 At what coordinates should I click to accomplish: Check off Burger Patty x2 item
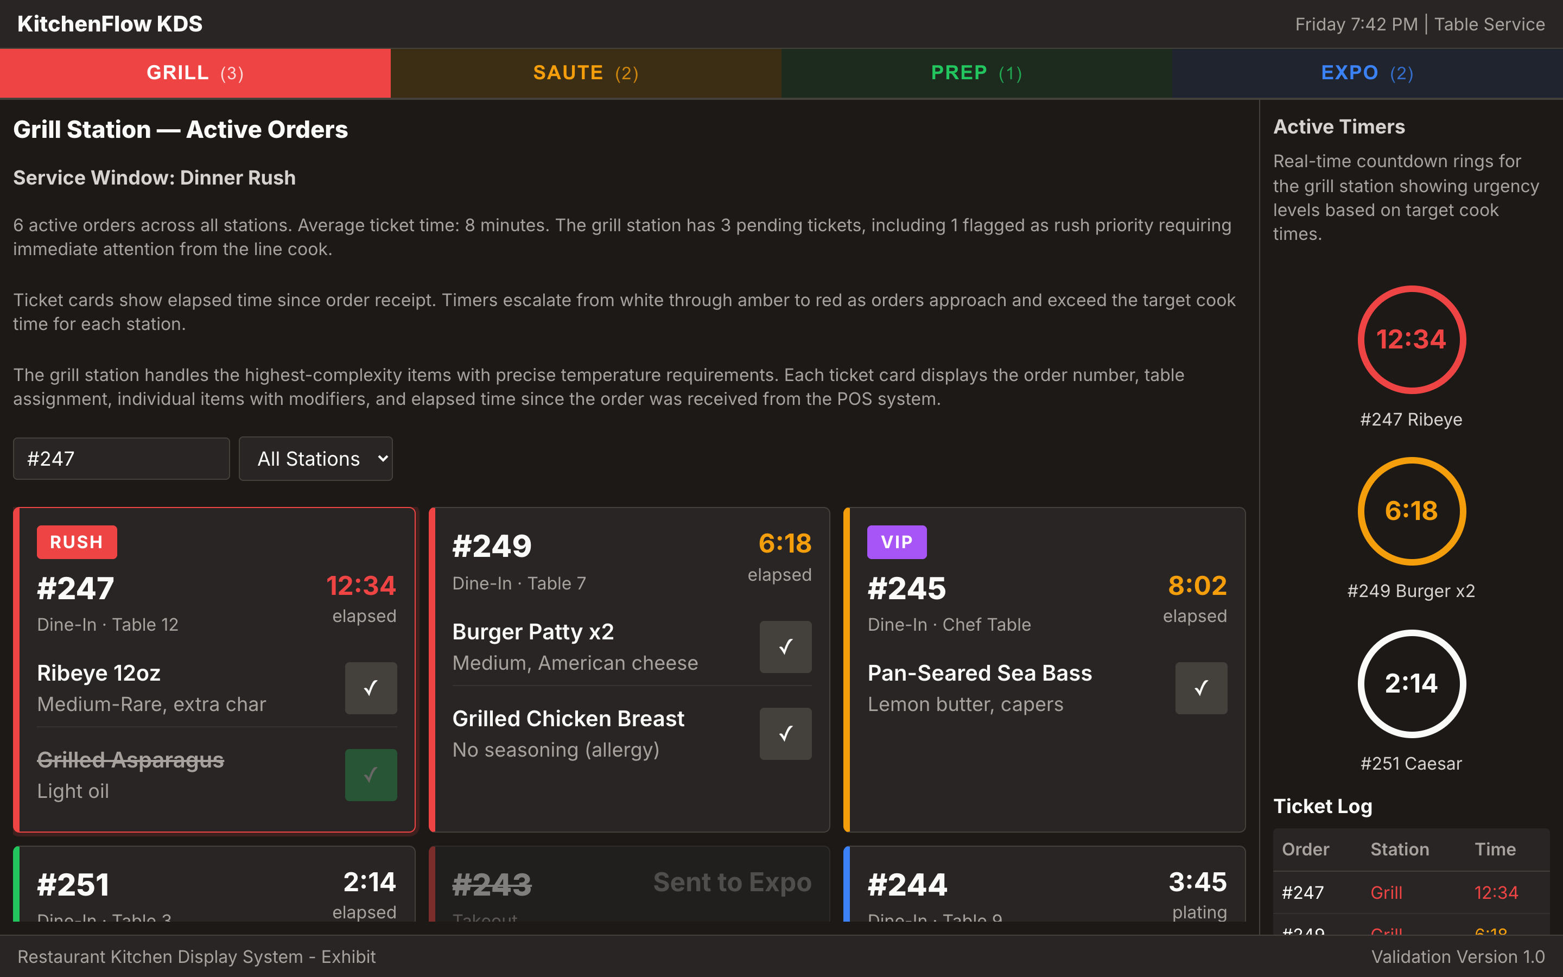785,646
